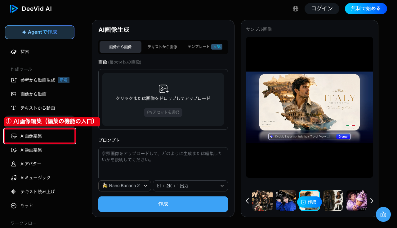Switch to 画像から画像 tab

point(120,47)
